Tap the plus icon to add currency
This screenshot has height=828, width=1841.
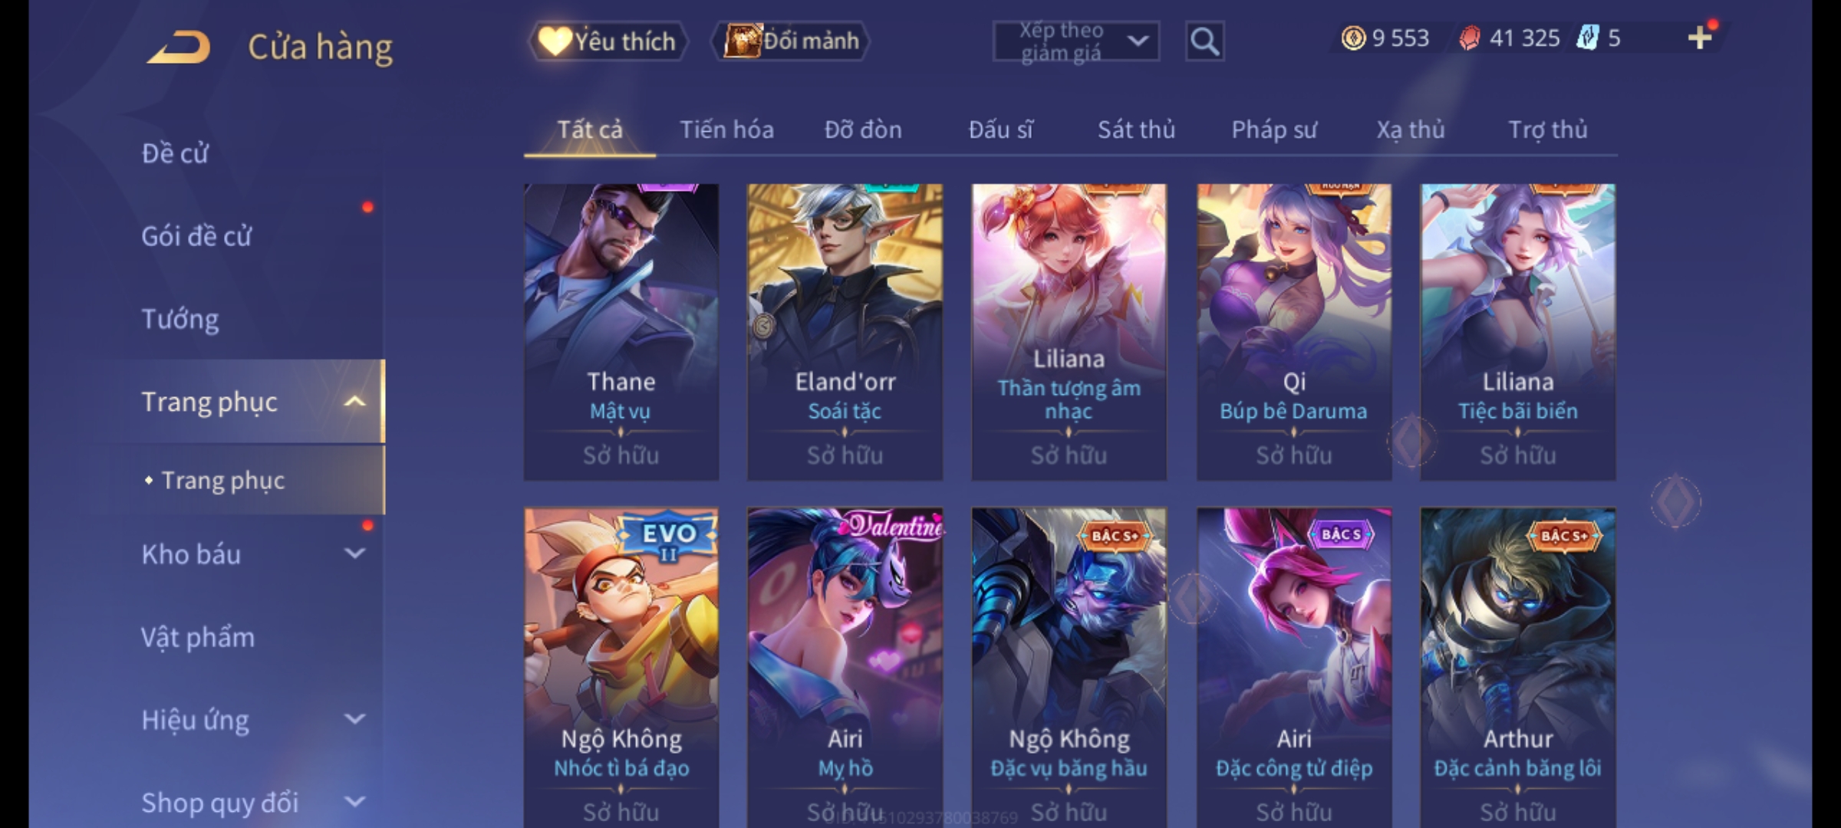tap(1700, 38)
